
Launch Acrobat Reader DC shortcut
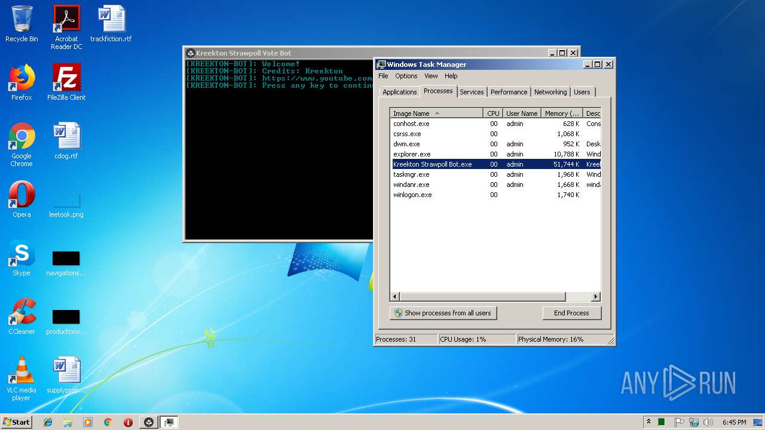(66, 27)
